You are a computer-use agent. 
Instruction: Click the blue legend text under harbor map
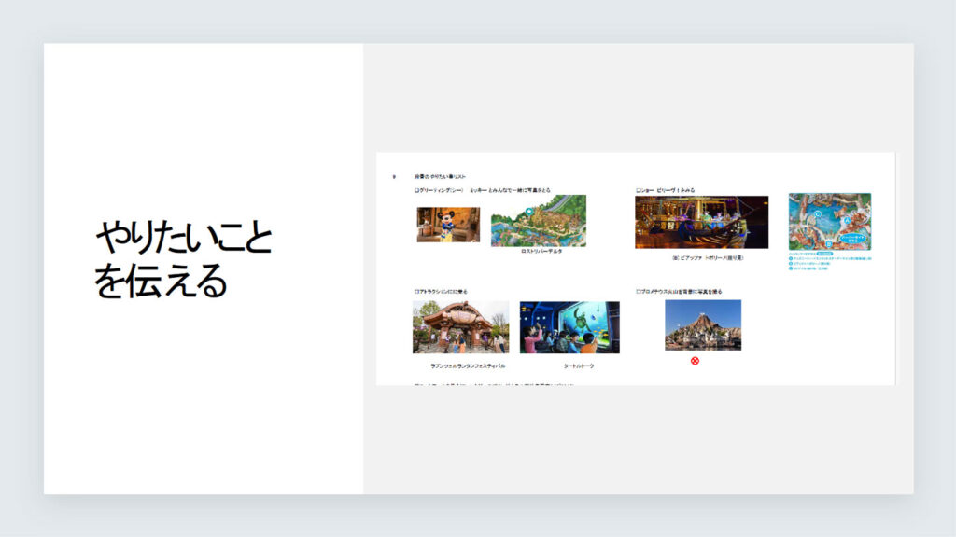(x=830, y=261)
